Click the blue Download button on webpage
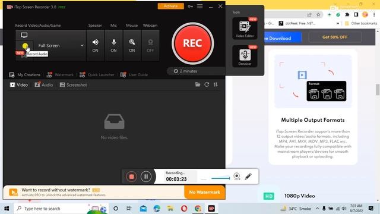 283,38
